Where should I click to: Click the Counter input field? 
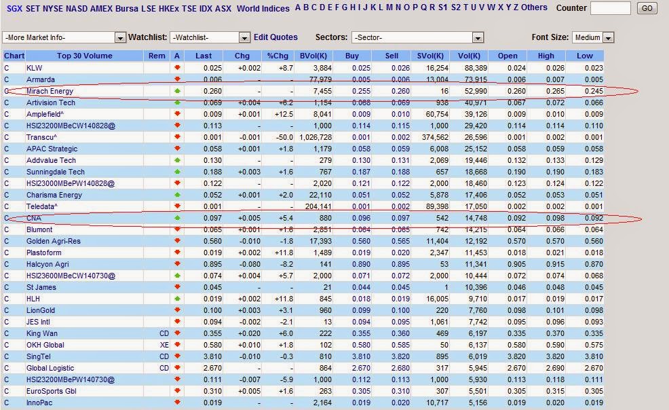(610, 8)
